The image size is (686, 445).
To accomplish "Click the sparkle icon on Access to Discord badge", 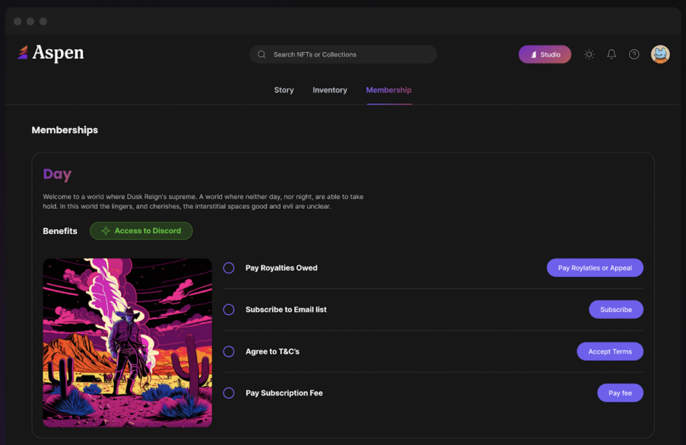I will click(105, 230).
